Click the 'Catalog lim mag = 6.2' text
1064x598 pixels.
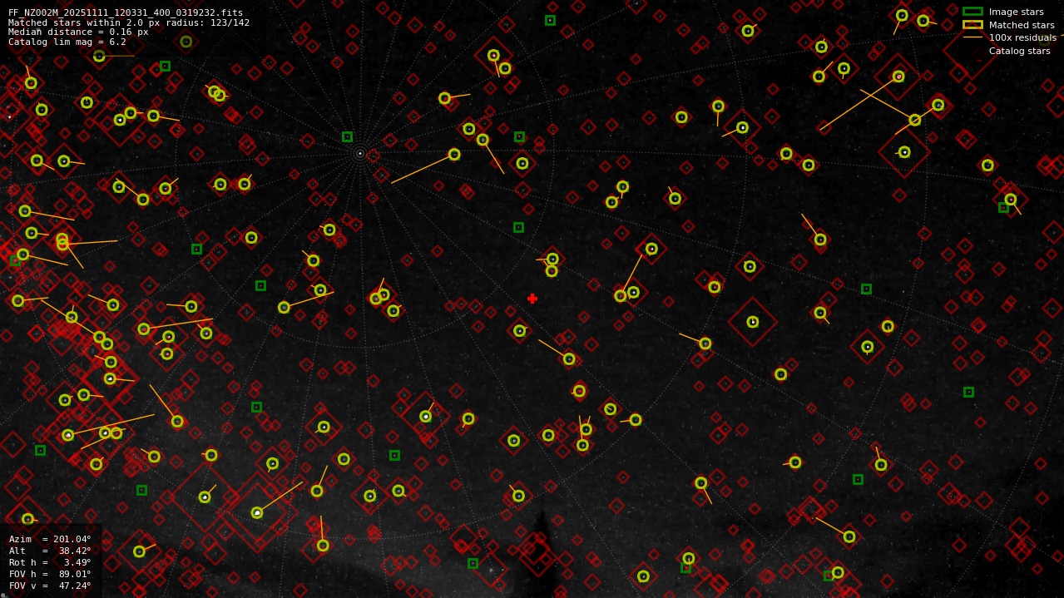click(67, 42)
